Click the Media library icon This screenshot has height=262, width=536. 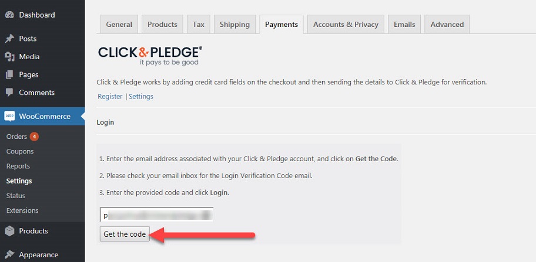coord(9,57)
